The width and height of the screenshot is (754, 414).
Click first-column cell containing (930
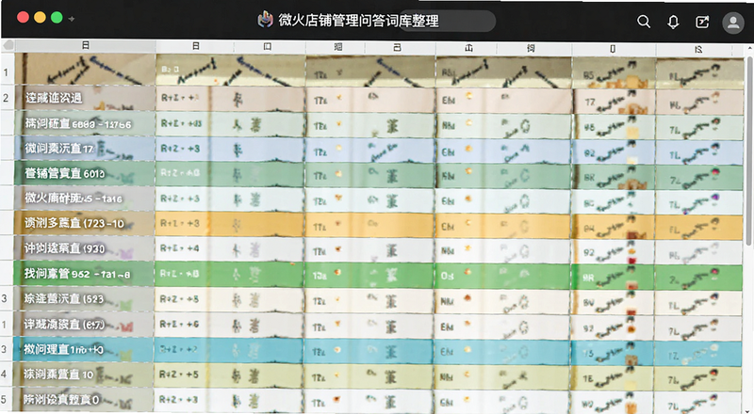(x=85, y=248)
